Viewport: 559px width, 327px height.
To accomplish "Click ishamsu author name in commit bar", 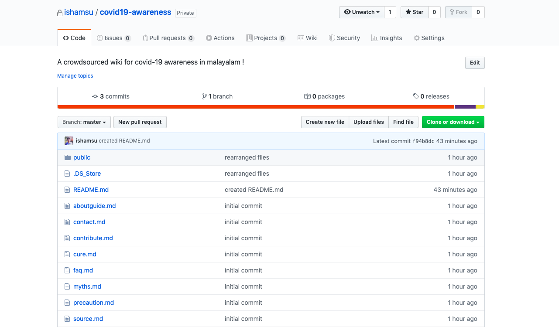I will point(86,141).
